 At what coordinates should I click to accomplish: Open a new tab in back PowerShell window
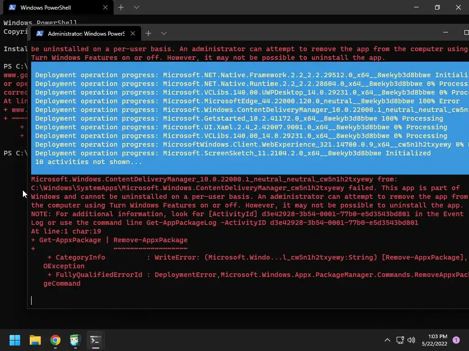[121, 7]
